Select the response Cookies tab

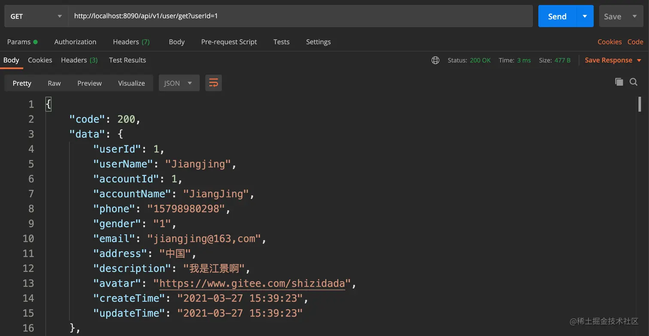pyautogui.click(x=40, y=60)
